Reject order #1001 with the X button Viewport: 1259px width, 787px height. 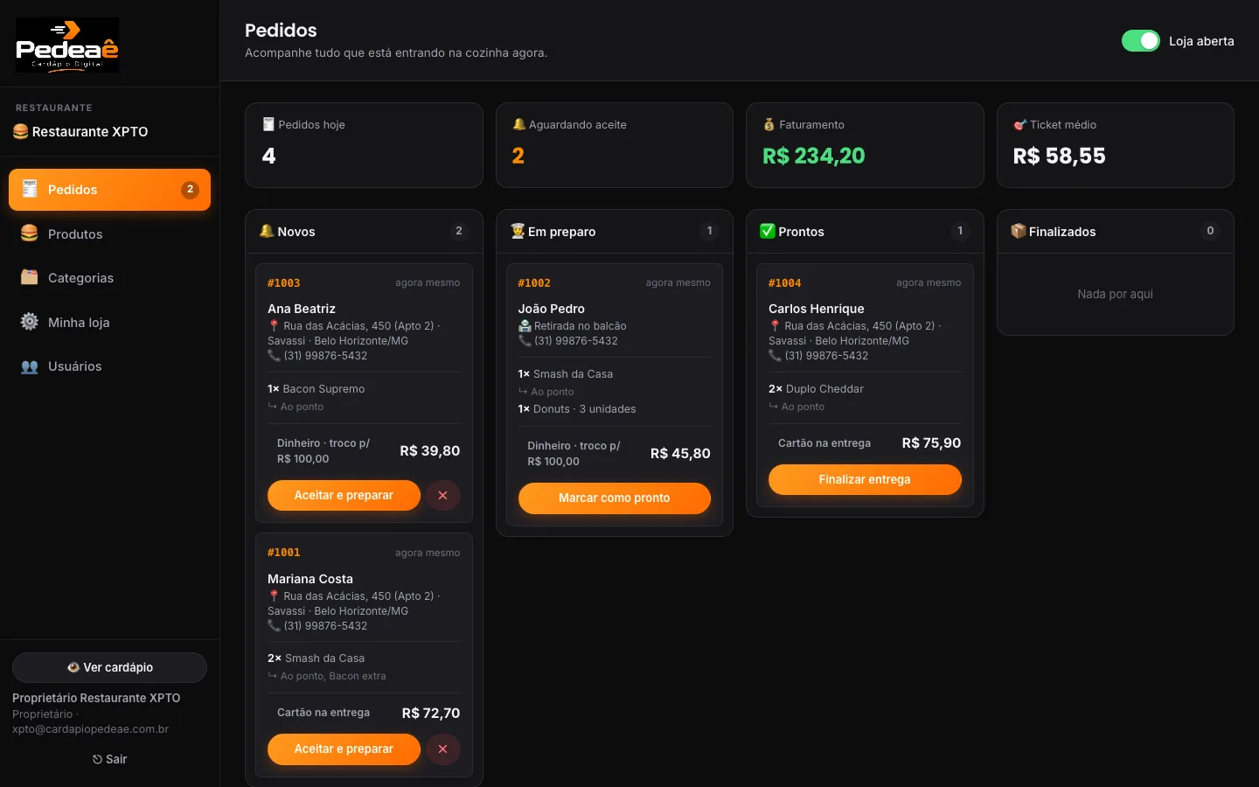(443, 749)
